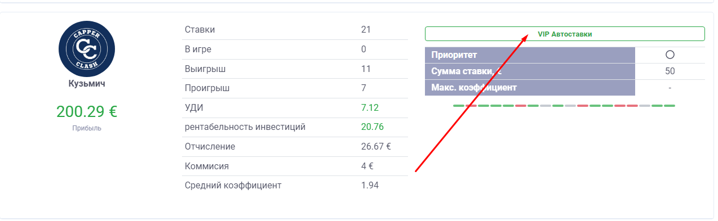Click the green УДИ value 7.12

tap(370, 107)
